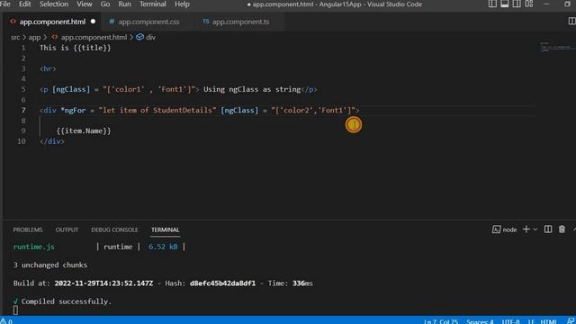576x324 pixels.
Task: Open the Edit menu
Action: [x=24, y=4]
